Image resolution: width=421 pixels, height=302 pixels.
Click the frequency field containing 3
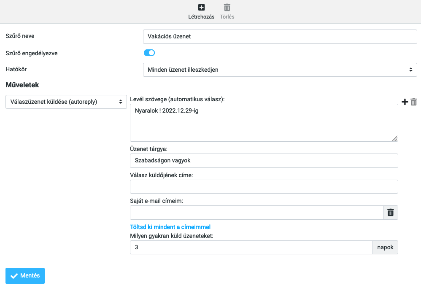point(251,247)
